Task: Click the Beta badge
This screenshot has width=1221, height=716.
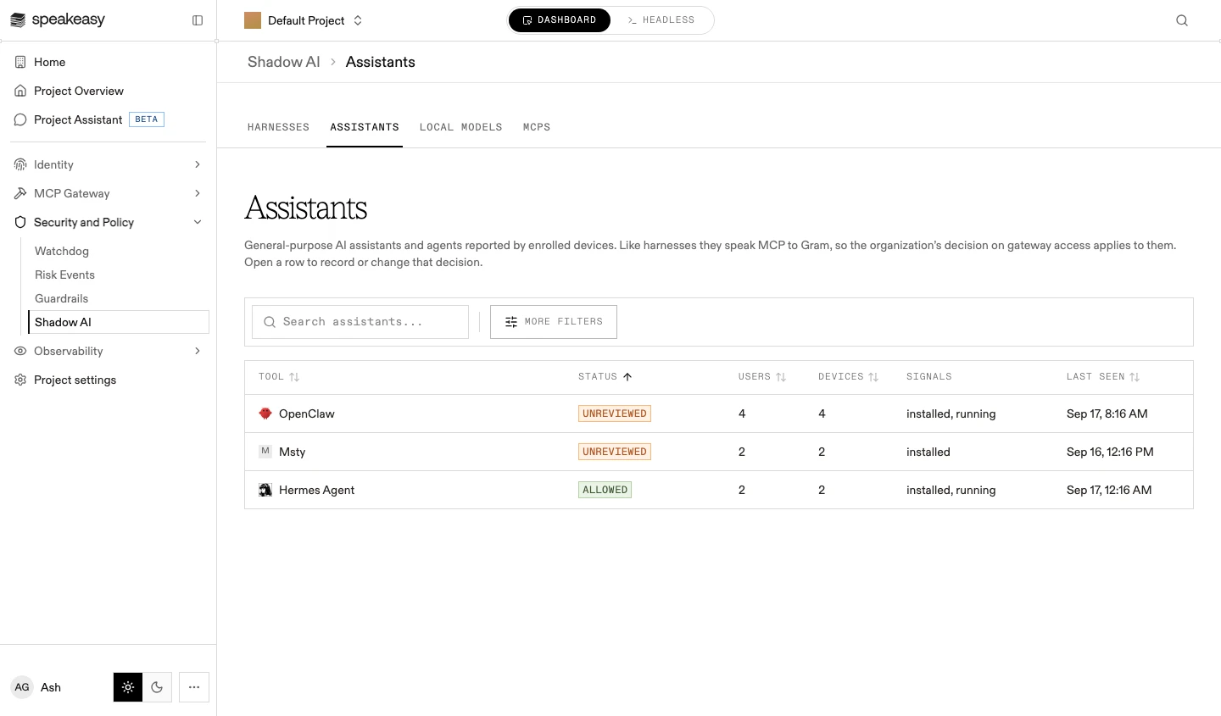Action: [x=147, y=119]
